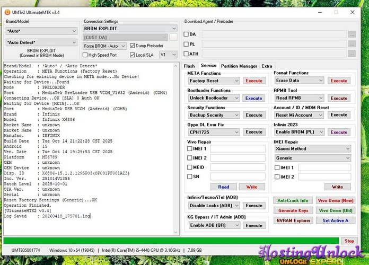Click the UMT app icon in title bar
Image resolution: width=369 pixels, height=265 pixels.
pyautogui.click(x=7, y=12)
